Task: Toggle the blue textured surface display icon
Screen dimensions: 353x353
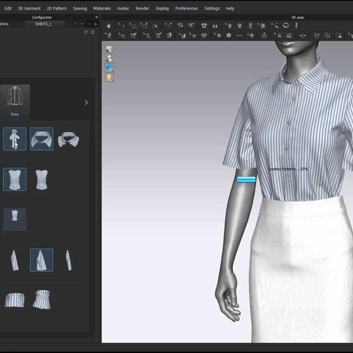Action: 110,68
